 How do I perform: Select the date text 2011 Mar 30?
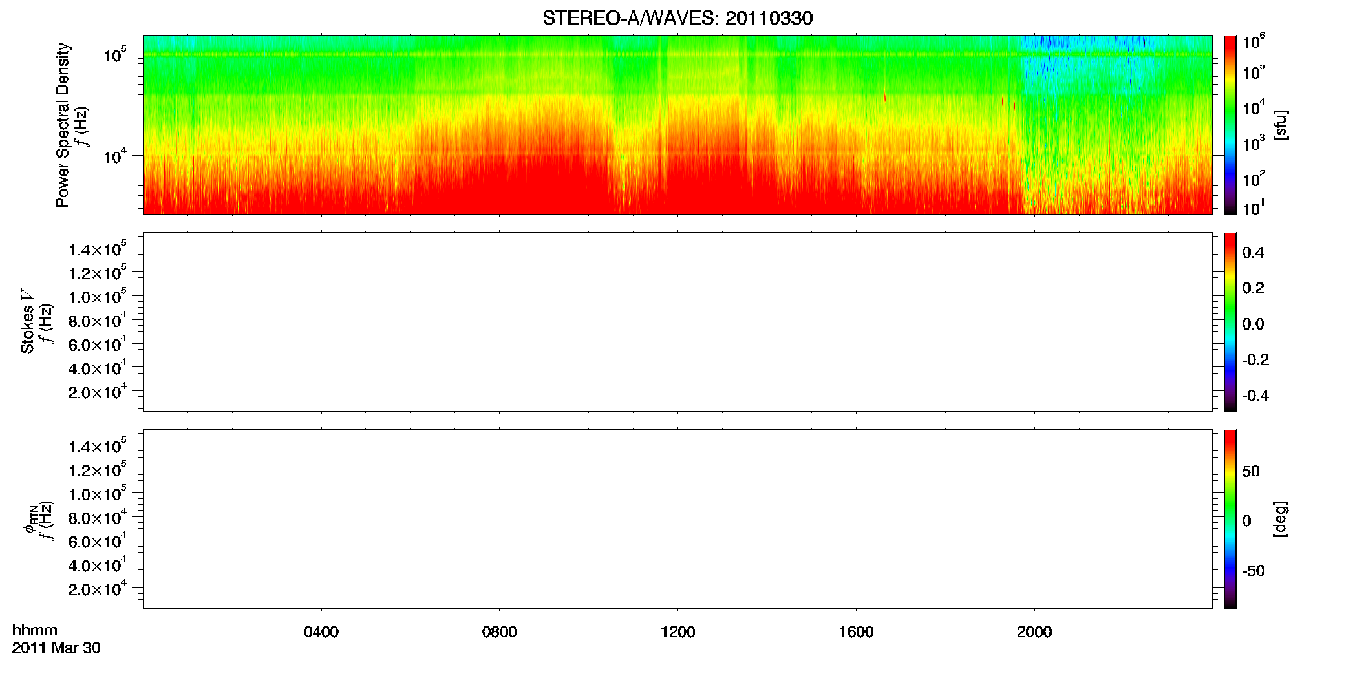56,648
